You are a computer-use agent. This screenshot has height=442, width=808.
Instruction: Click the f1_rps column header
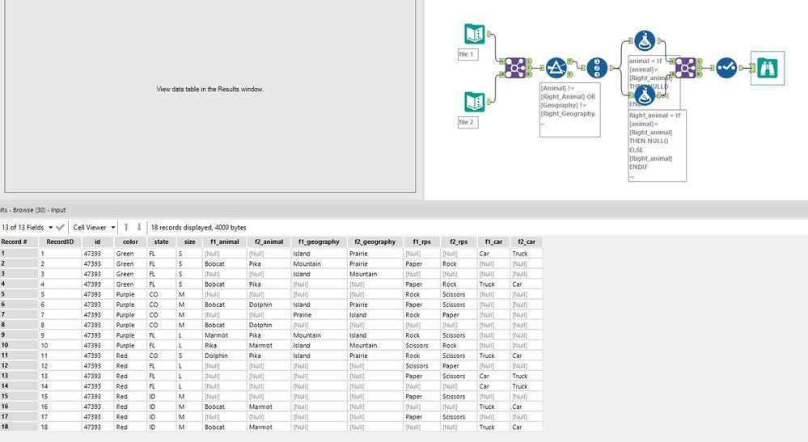(421, 242)
